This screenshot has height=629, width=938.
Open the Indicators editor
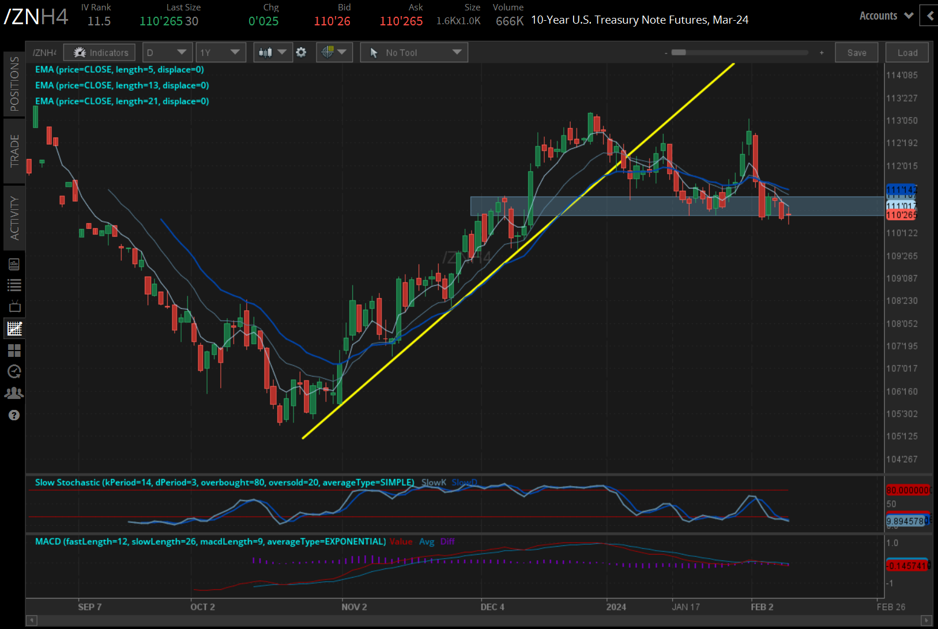[99, 52]
